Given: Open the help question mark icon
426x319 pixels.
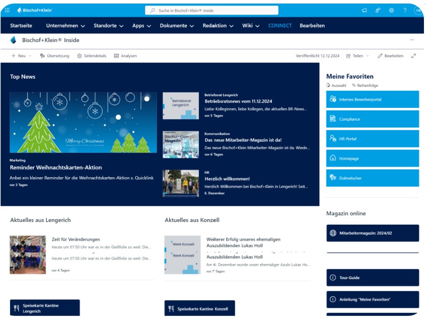Looking at the screenshot, I should click(x=405, y=10).
